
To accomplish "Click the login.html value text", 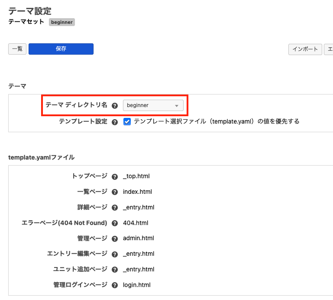I will (137, 285).
